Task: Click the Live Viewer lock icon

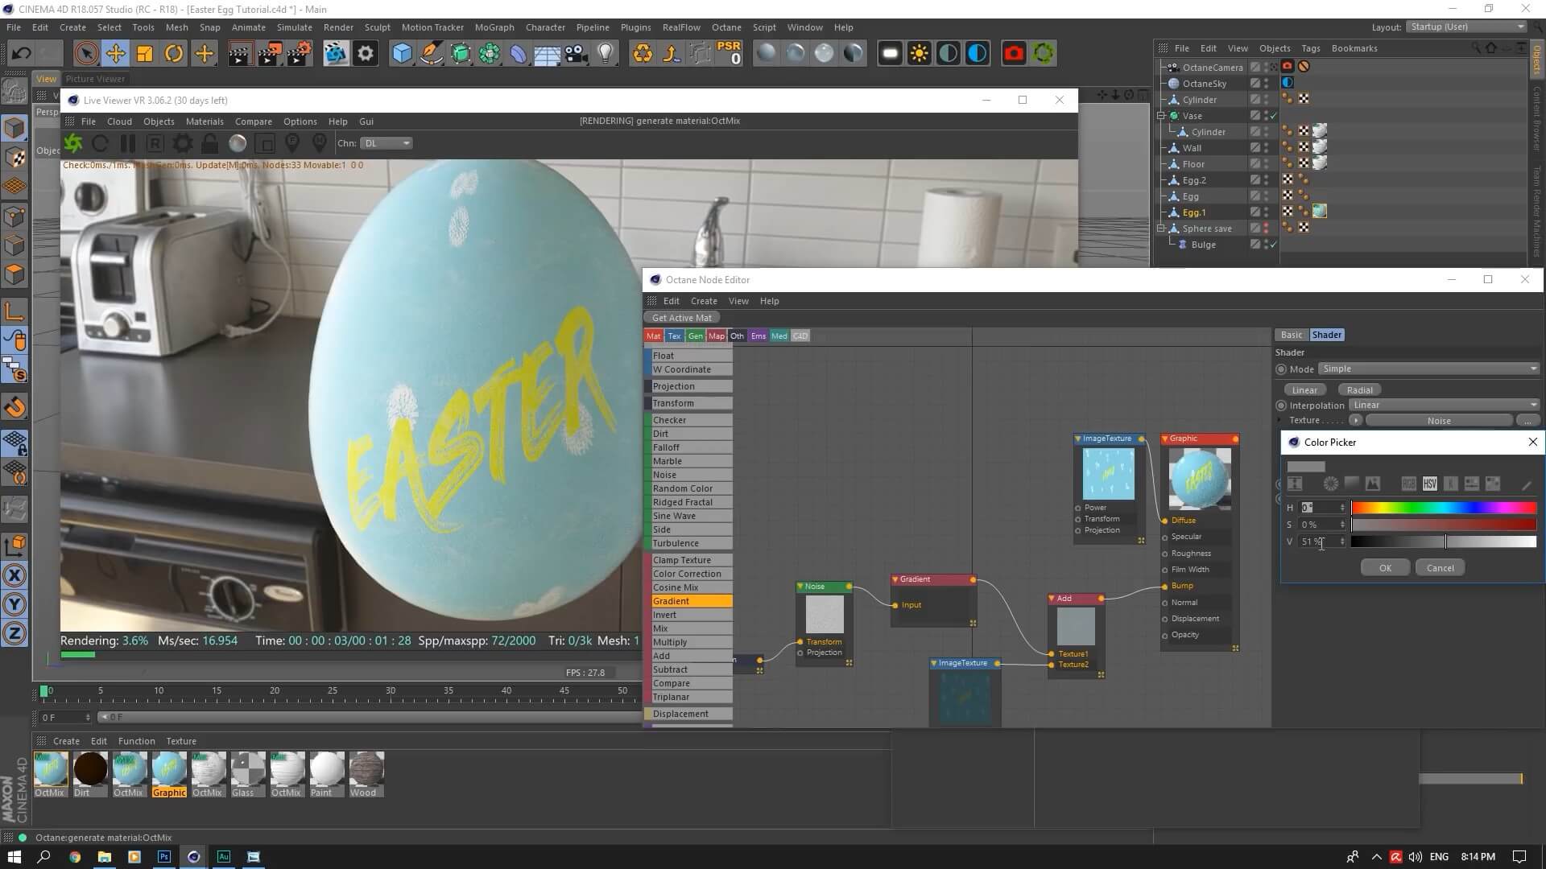Action: [x=209, y=143]
